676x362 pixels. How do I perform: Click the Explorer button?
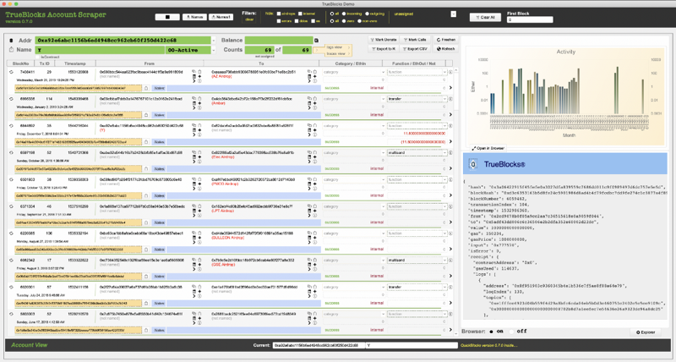pos(646,332)
